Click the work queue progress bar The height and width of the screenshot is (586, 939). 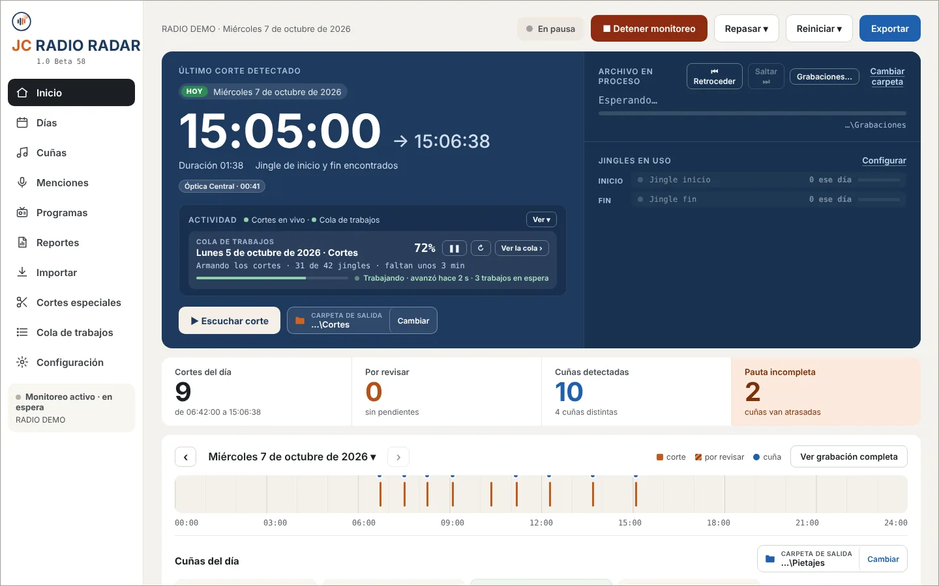(272, 278)
